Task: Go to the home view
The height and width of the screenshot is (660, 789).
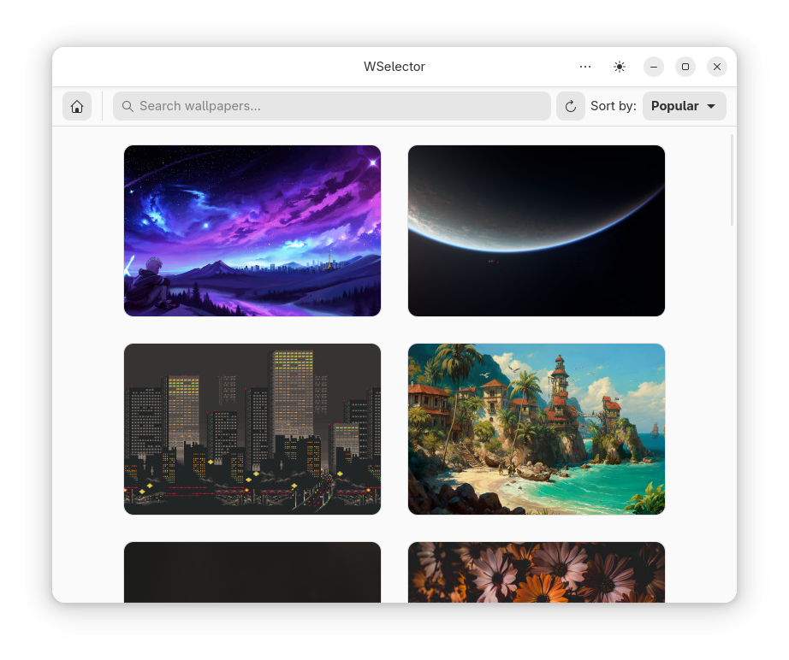Action: pos(77,106)
